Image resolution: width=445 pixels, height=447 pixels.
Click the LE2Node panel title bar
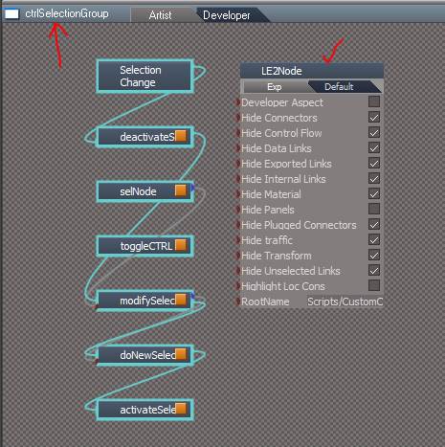[312, 71]
